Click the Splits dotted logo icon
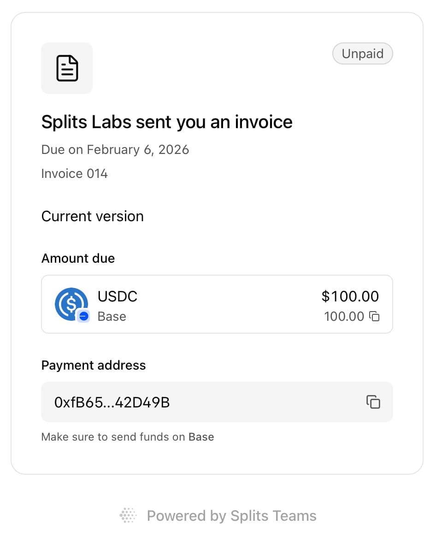 (129, 516)
